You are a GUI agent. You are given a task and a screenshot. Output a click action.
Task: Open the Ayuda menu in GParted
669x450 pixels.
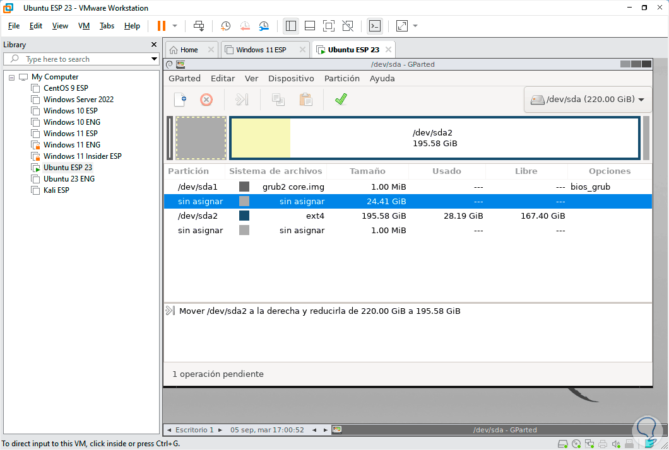382,78
